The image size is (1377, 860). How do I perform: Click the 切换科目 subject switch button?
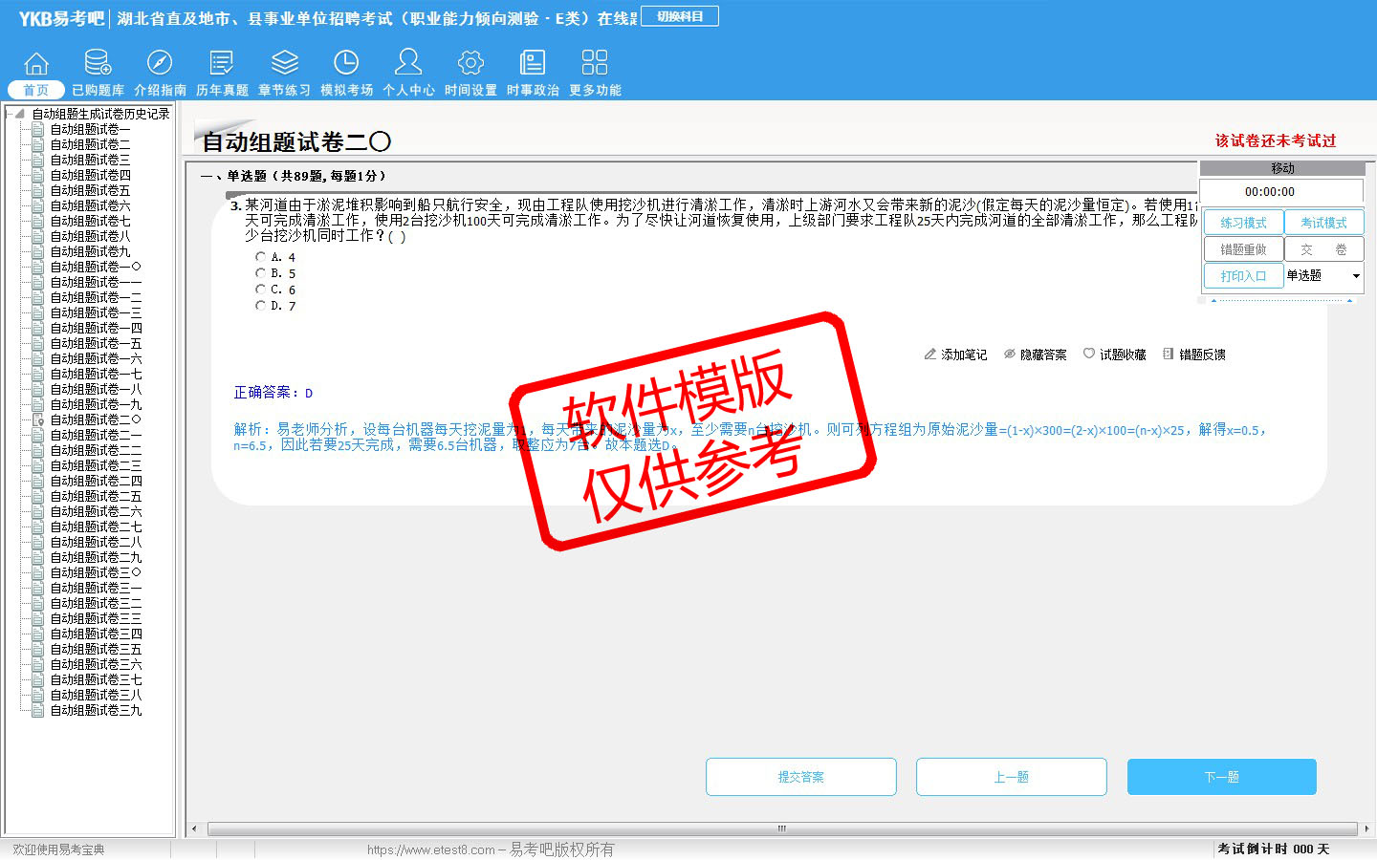coord(680,16)
